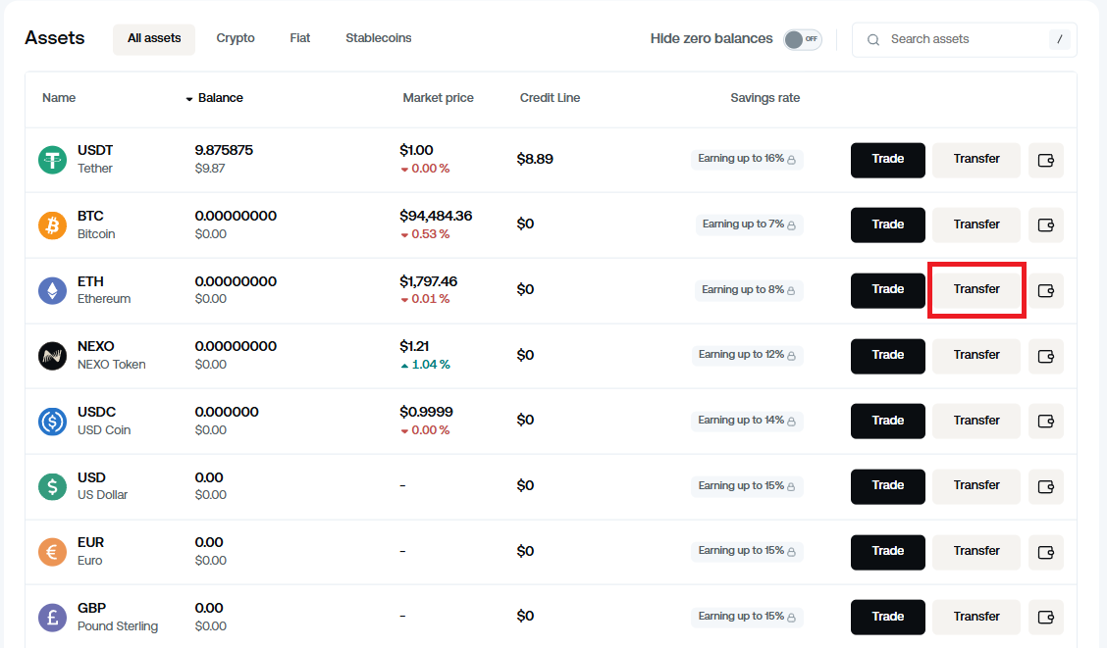1107x648 pixels.
Task: Click Transfer for Pound Sterling
Action: [976, 617]
